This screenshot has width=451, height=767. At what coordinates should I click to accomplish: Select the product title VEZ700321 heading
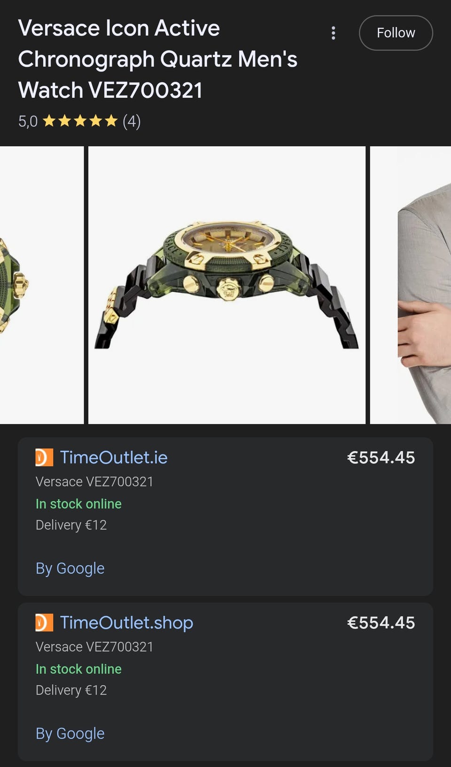(157, 59)
